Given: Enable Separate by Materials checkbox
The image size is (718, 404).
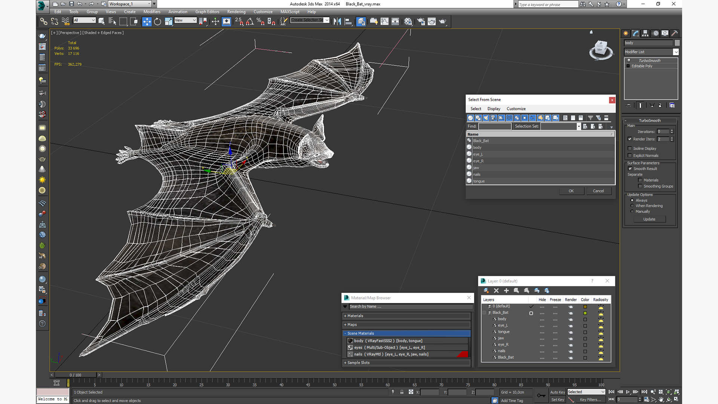Looking at the screenshot, I should pos(640,180).
